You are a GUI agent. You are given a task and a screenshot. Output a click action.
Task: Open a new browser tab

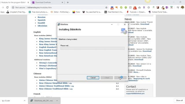point(68,2)
